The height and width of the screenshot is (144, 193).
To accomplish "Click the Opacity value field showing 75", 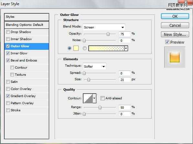I will pyautogui.click(x=124, y=34).
